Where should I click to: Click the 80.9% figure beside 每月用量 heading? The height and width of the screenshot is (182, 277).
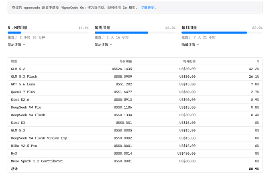pos(257,28)
